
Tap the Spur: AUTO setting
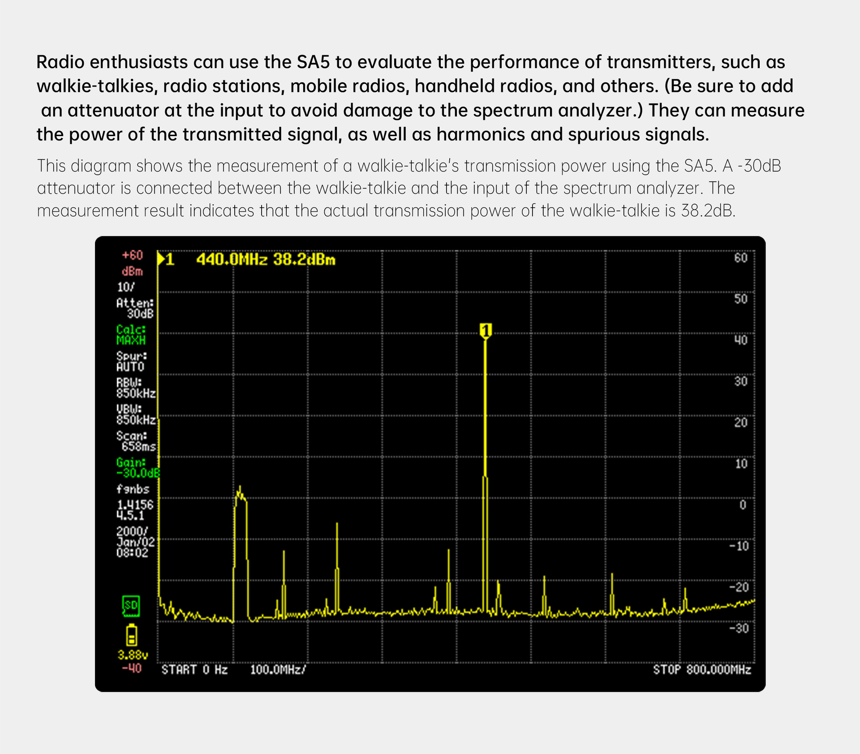click(x=131, y=361)
